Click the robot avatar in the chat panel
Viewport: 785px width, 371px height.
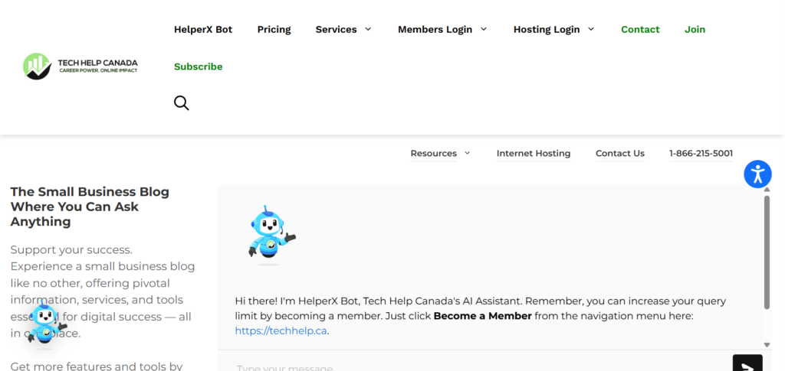click(x=271, y=233)
